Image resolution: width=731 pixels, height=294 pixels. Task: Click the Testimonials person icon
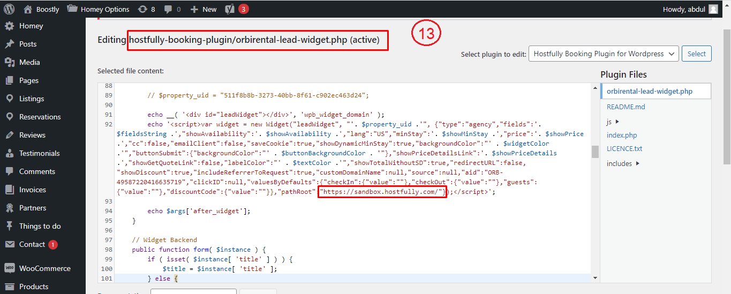pyautogui.click(x=9, y=153)
